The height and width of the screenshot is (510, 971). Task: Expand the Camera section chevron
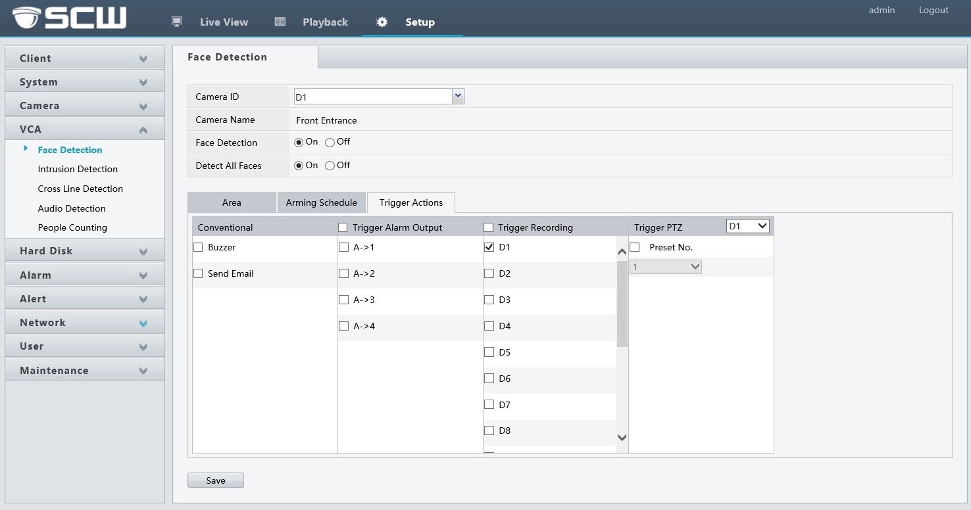(143, 106)
